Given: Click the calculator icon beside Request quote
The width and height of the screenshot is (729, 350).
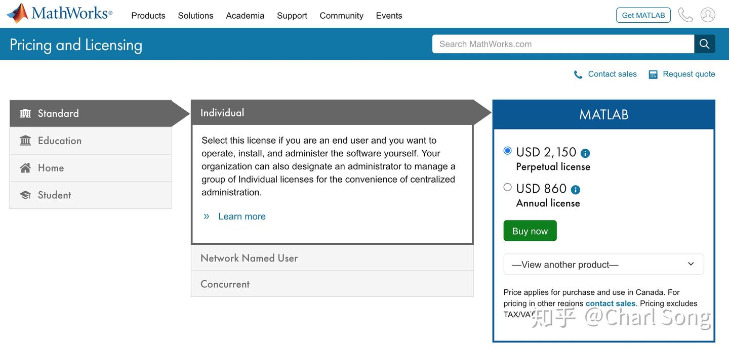Looking at the screenshot, I should click(x=653, y=74).
